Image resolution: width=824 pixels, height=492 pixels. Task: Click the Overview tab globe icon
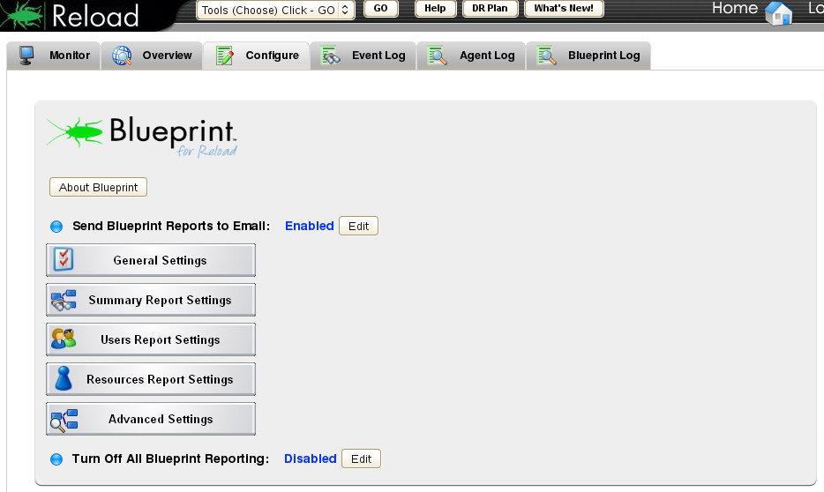[122, 56]
